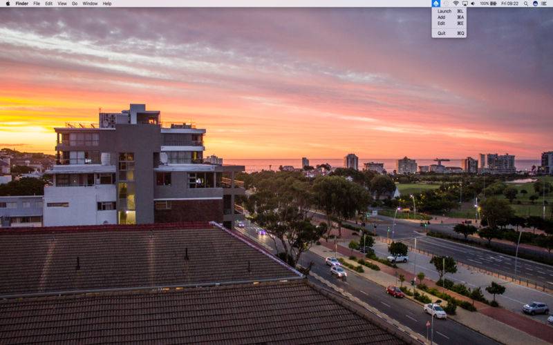Open the Window menu

90,3
